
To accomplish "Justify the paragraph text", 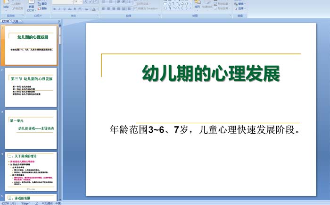I will (x=118, y=9).
